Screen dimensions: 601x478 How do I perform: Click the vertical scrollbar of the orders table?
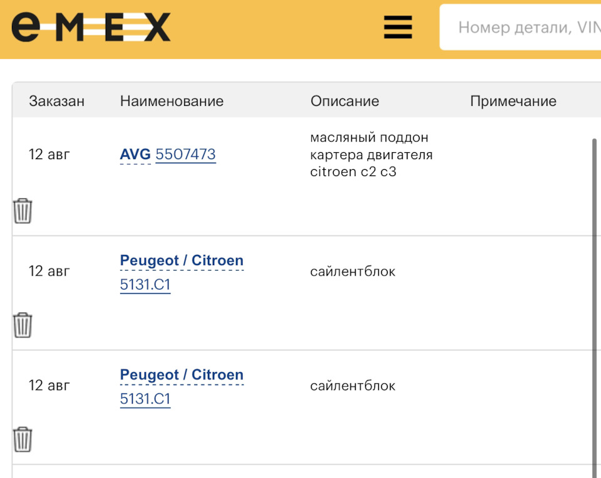tap(595, 301)
